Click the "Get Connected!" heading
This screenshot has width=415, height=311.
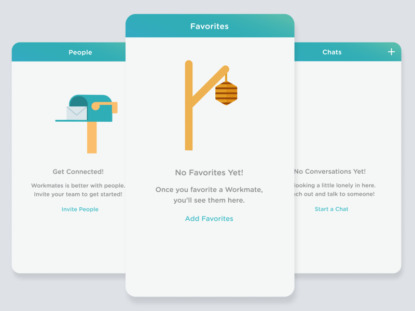(x=78, y=172)
